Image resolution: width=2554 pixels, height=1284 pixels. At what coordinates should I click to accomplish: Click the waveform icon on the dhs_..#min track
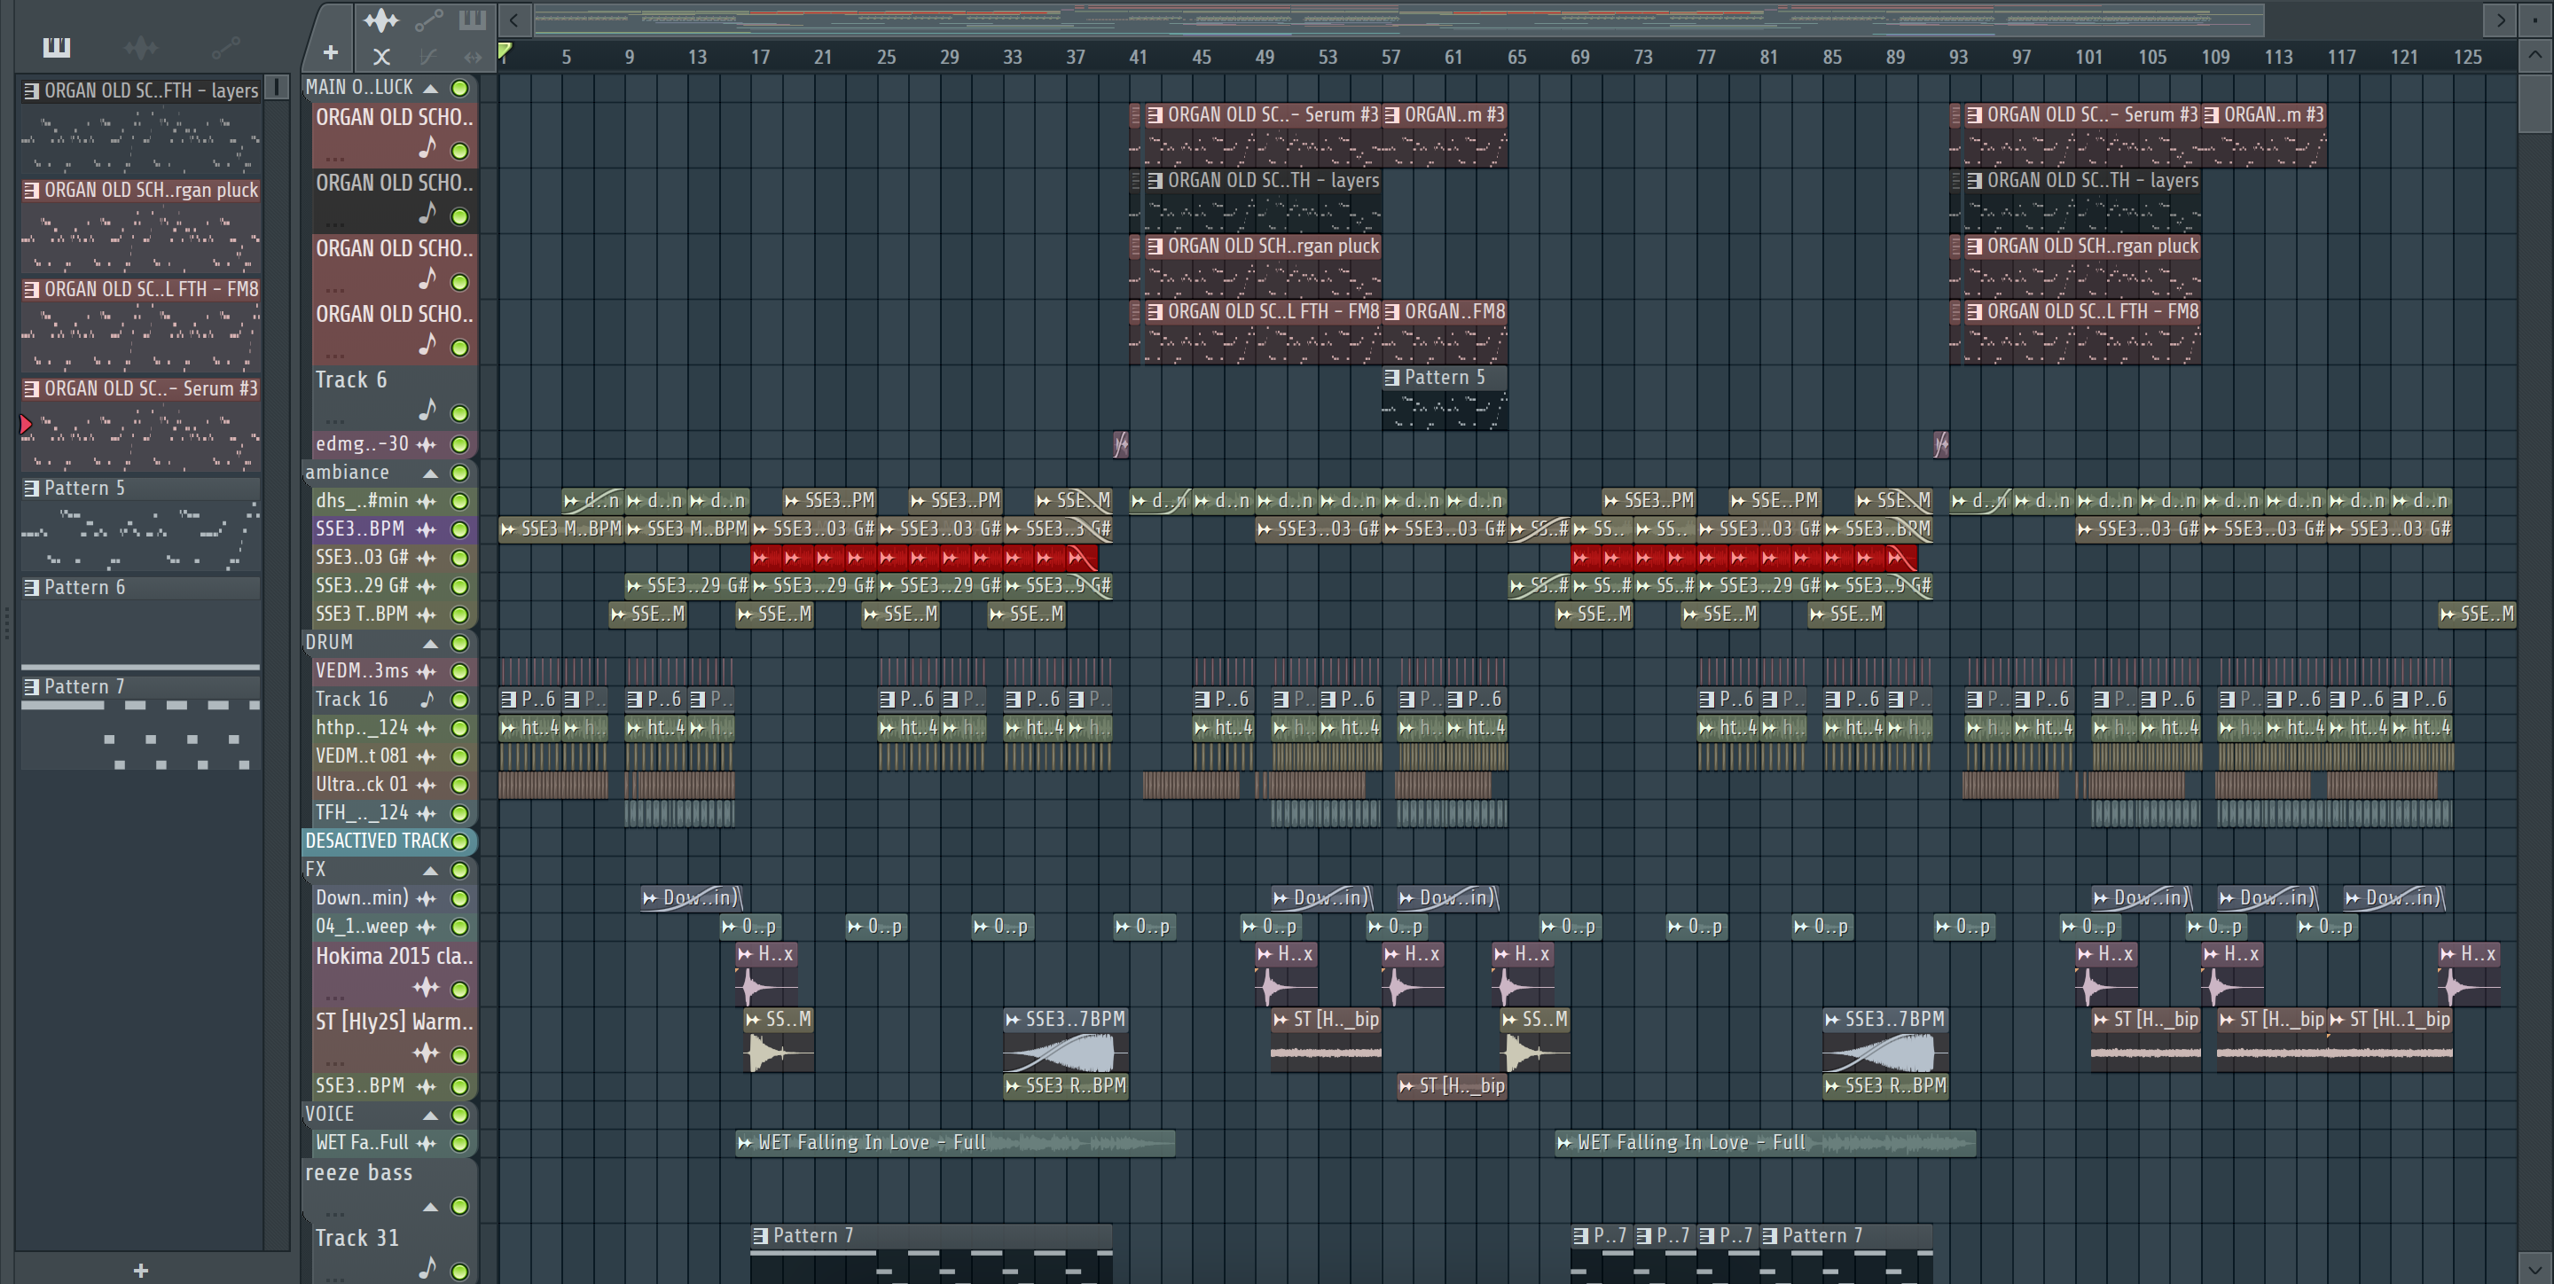click(x=427, y=501)
